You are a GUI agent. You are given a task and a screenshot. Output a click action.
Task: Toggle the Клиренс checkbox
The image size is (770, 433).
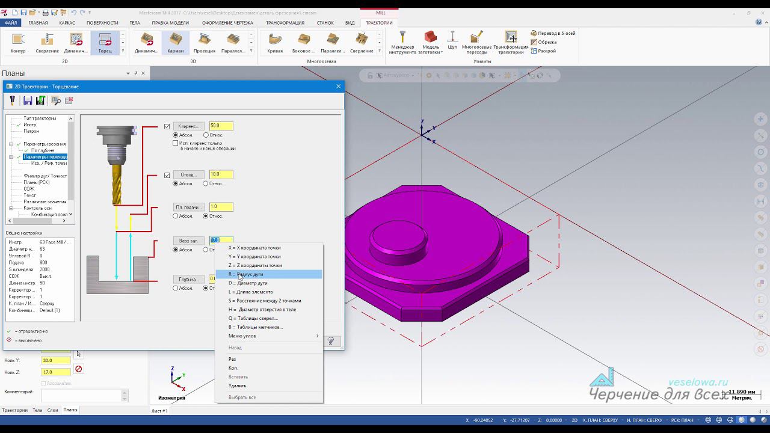[167, 126]
